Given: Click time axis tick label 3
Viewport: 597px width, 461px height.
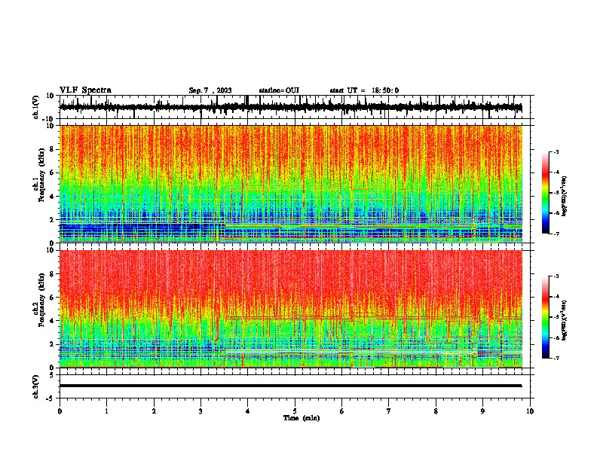Looking at the screenshot, I should pos(201,411).
